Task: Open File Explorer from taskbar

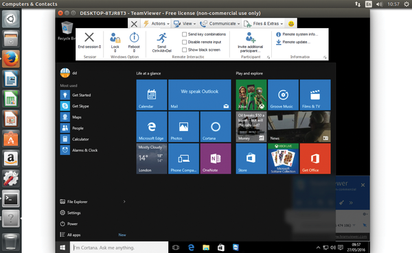Action: tap(206, 248)
